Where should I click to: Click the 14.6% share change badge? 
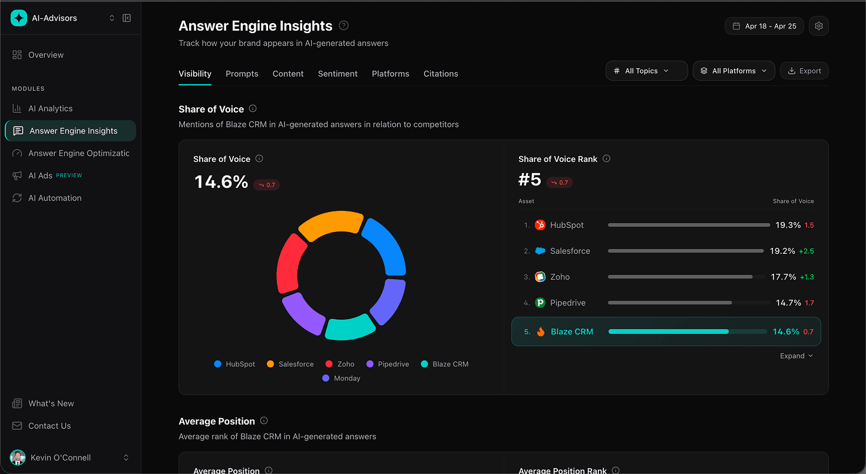point(266,185)
